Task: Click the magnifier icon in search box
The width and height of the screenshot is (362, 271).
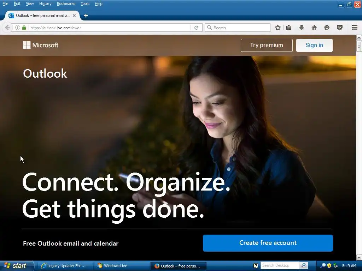Action: click(209, 28)
